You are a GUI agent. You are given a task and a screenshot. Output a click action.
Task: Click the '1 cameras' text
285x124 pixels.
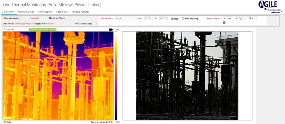pyautogui.click(x=34, y=18)
